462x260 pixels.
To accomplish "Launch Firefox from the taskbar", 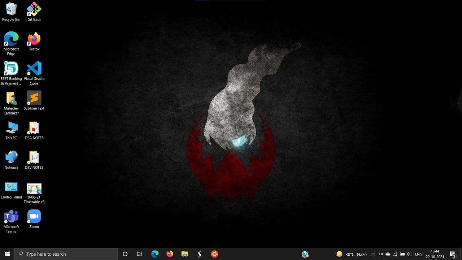I will point(170,254).
